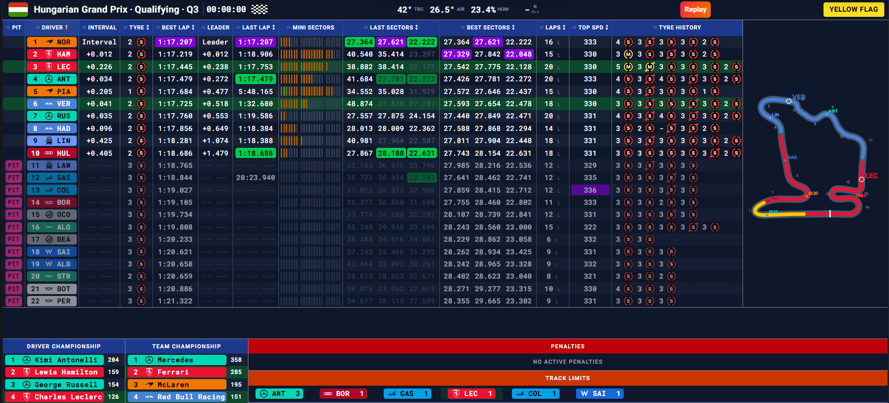Click the MINI SECTORS column header
The image size is (889, 403).
[311, 28]
